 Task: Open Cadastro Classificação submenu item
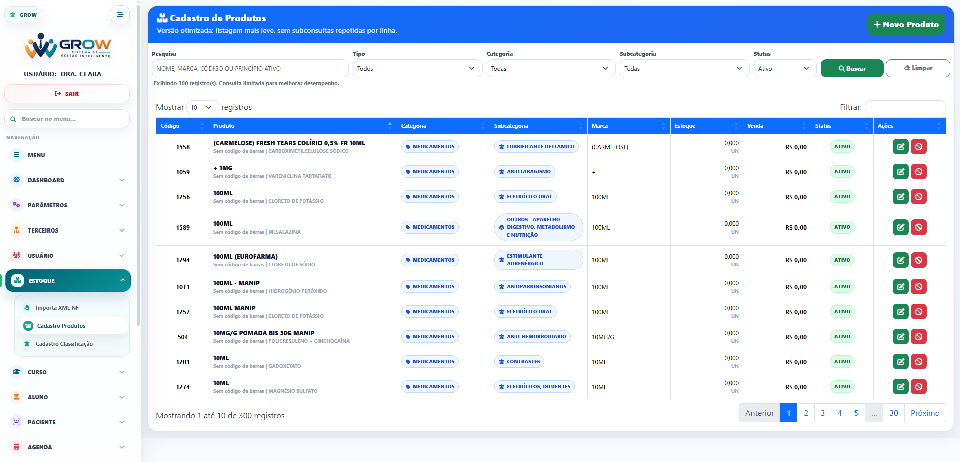pyautogui.click(x=74, y=344)
